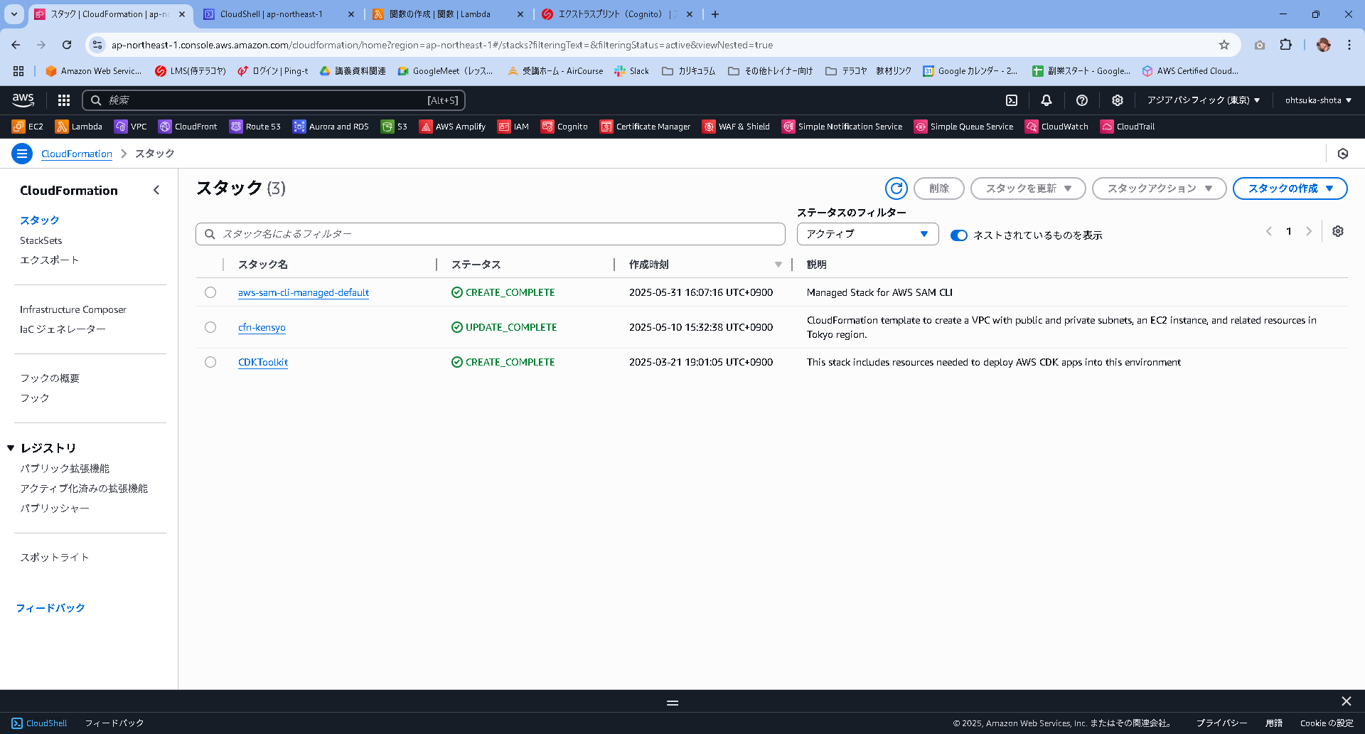Bookmark this page with star icon
Viewport: 1365px width, 734px height.
1224,45
